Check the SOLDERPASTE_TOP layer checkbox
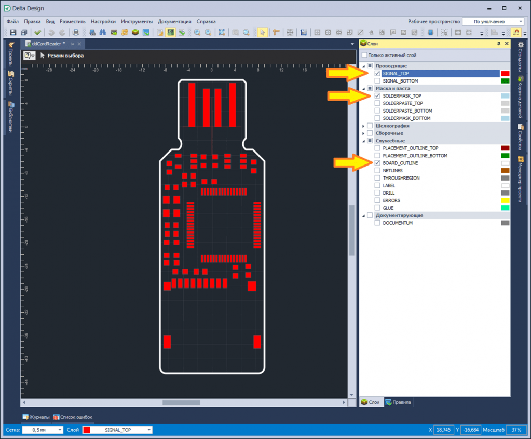 [377, 103]
